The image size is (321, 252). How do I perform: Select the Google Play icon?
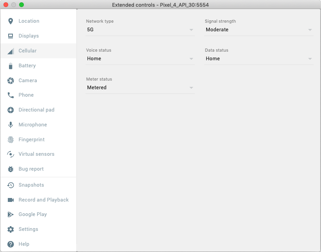11,214
